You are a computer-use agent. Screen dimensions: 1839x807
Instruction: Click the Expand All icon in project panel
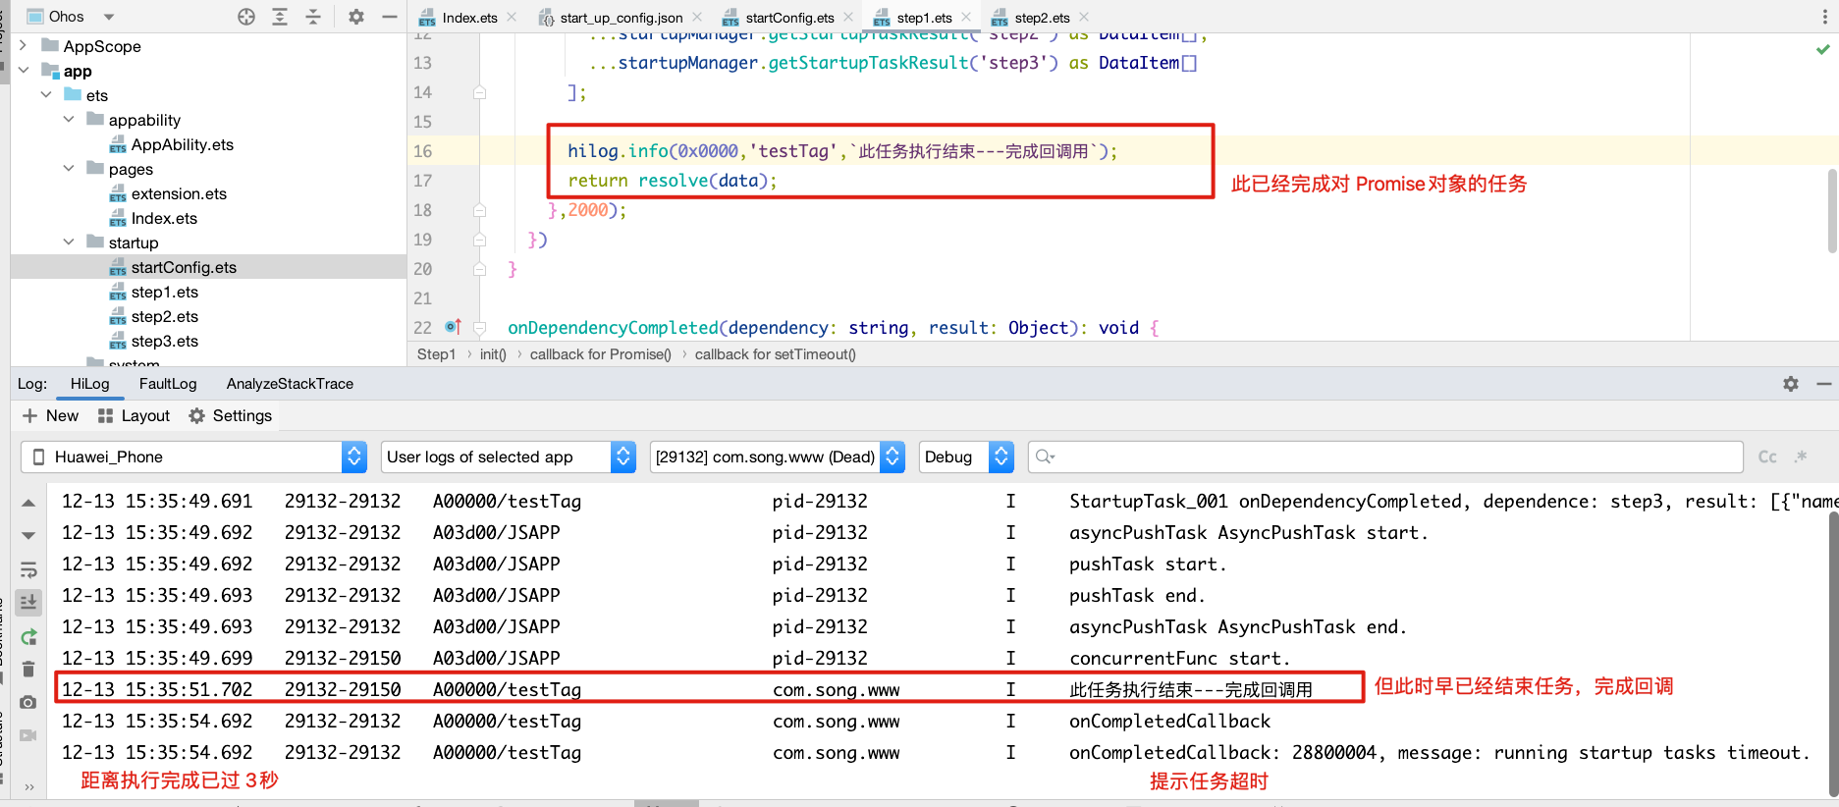click(280, 17)
